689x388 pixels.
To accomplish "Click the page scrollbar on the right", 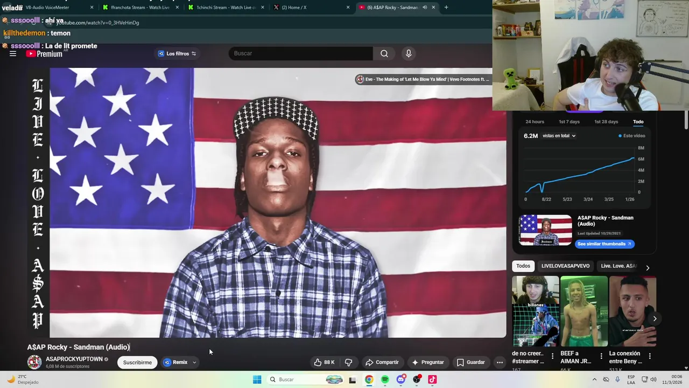I will coord(686,120).
